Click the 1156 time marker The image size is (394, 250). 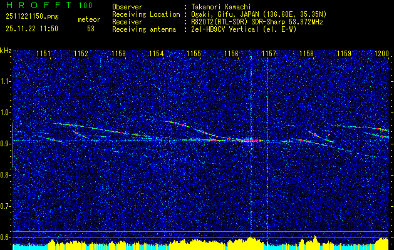pyautogui.click(x=231, y=54)
